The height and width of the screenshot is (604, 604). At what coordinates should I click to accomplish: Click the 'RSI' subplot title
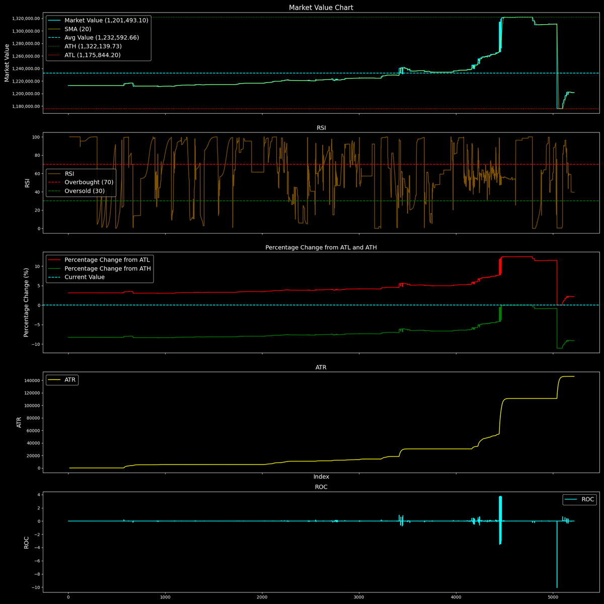[321, 128]
